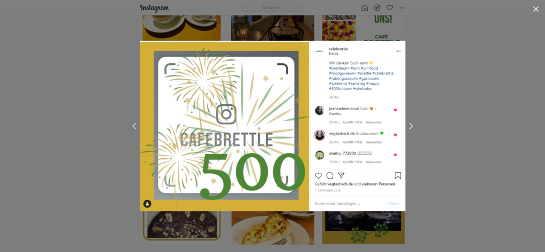Image resolution: width=545 pixels, height=252 pixels.
Task: Save the post with the bookmark icon
Action: [398, 175]
